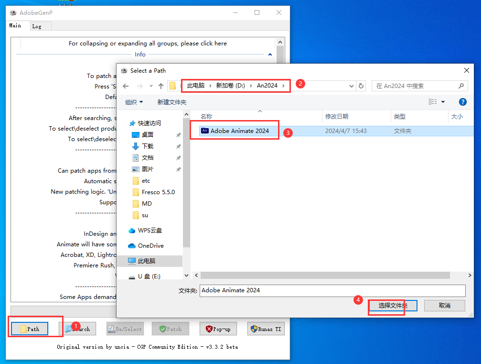Screen dimensions: 481x364
Task: Select the Adobe Animate 2024 folder
Action: 239,131
